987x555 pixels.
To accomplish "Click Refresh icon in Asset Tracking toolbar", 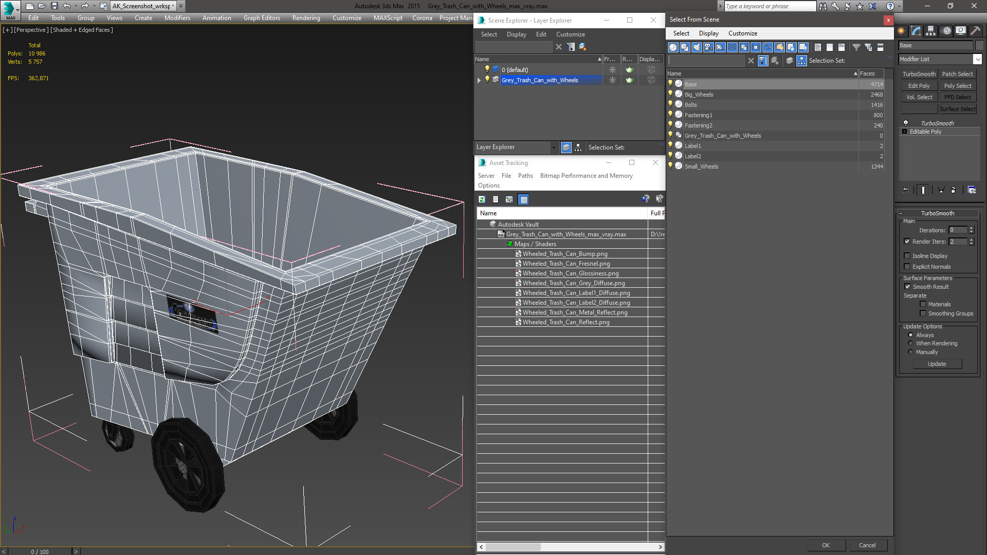I will (x=482, y=199).
